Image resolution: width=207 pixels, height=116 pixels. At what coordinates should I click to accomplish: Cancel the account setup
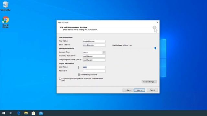click(x=152, y=90)
